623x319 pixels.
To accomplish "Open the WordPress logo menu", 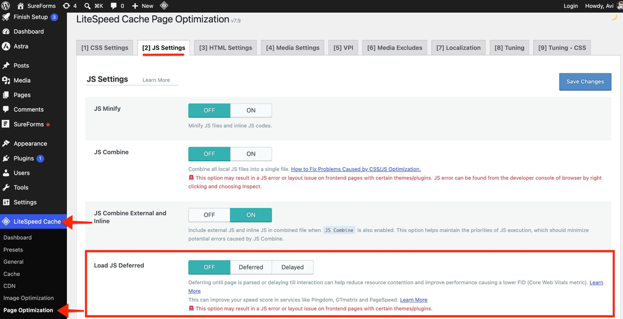I will [x=6, y=6].
